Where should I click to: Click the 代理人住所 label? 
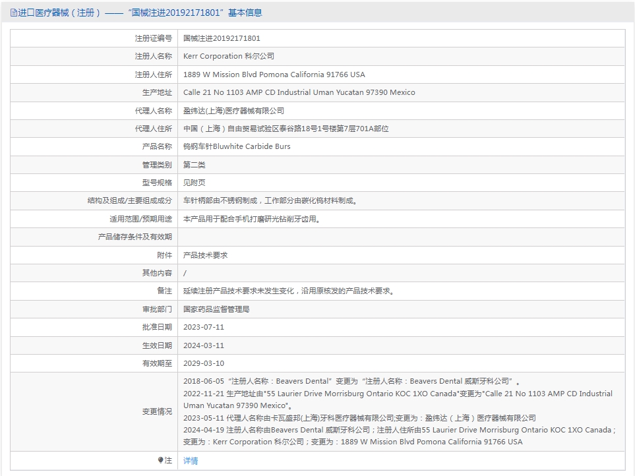coord(153,129)
